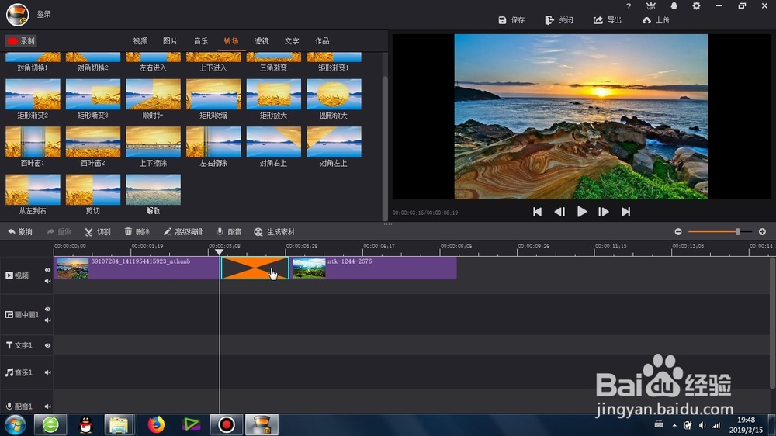
Task: Pick the 对角右上 transition thumbnail
Action: click(274, 142)
